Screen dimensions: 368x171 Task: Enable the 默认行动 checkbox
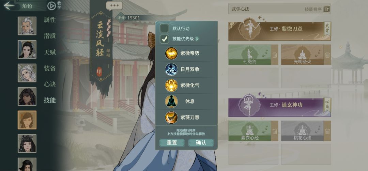coord(164,29)
